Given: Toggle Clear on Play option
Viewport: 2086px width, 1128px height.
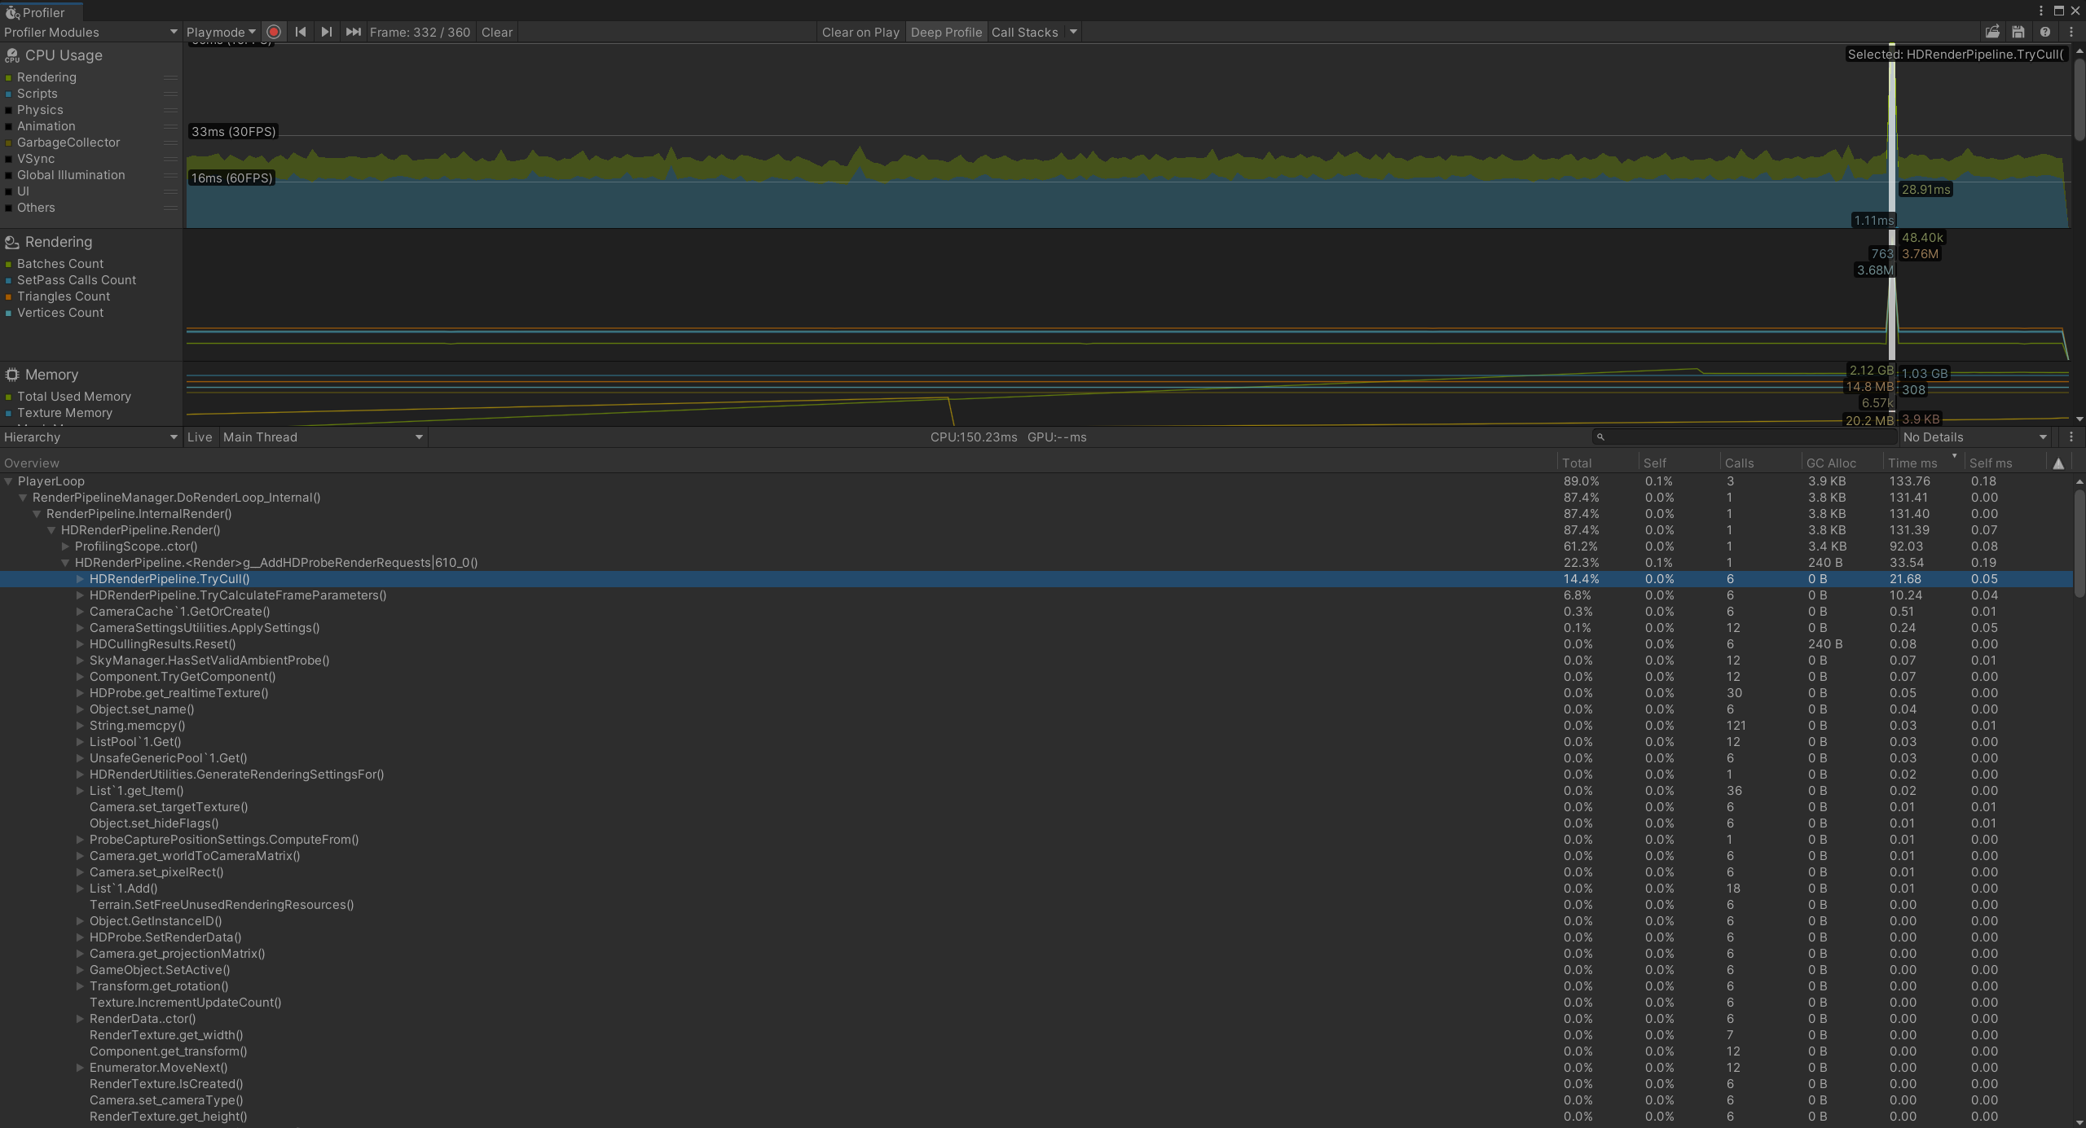Looking at the screenshot, I should tap(860, 32).
